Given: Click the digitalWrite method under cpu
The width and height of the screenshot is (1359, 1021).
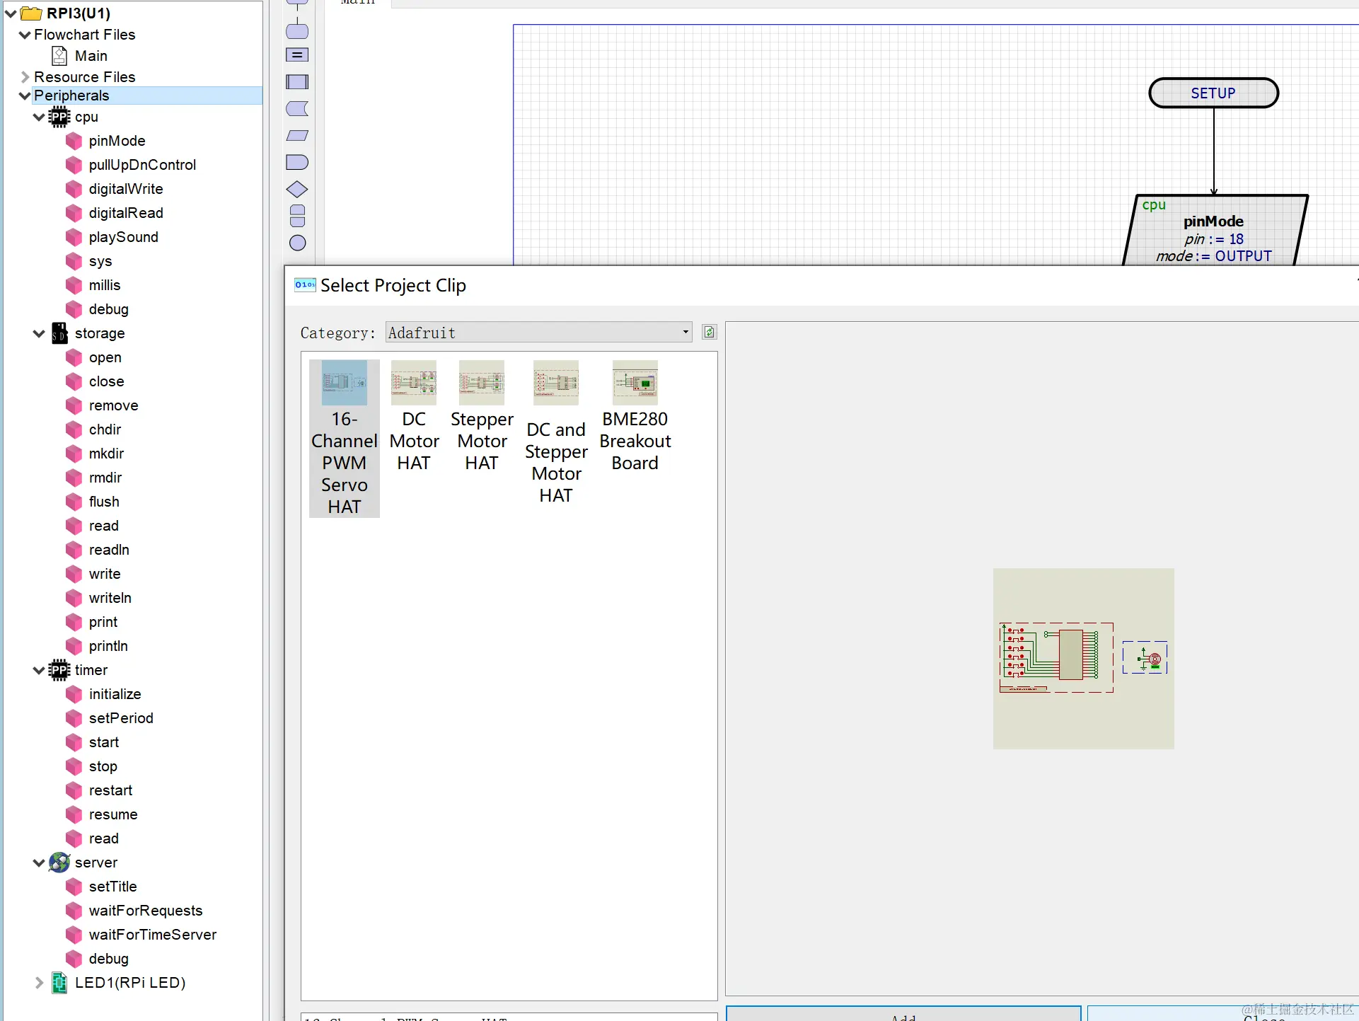Looking at the screenshot, I should pos(125,189).
